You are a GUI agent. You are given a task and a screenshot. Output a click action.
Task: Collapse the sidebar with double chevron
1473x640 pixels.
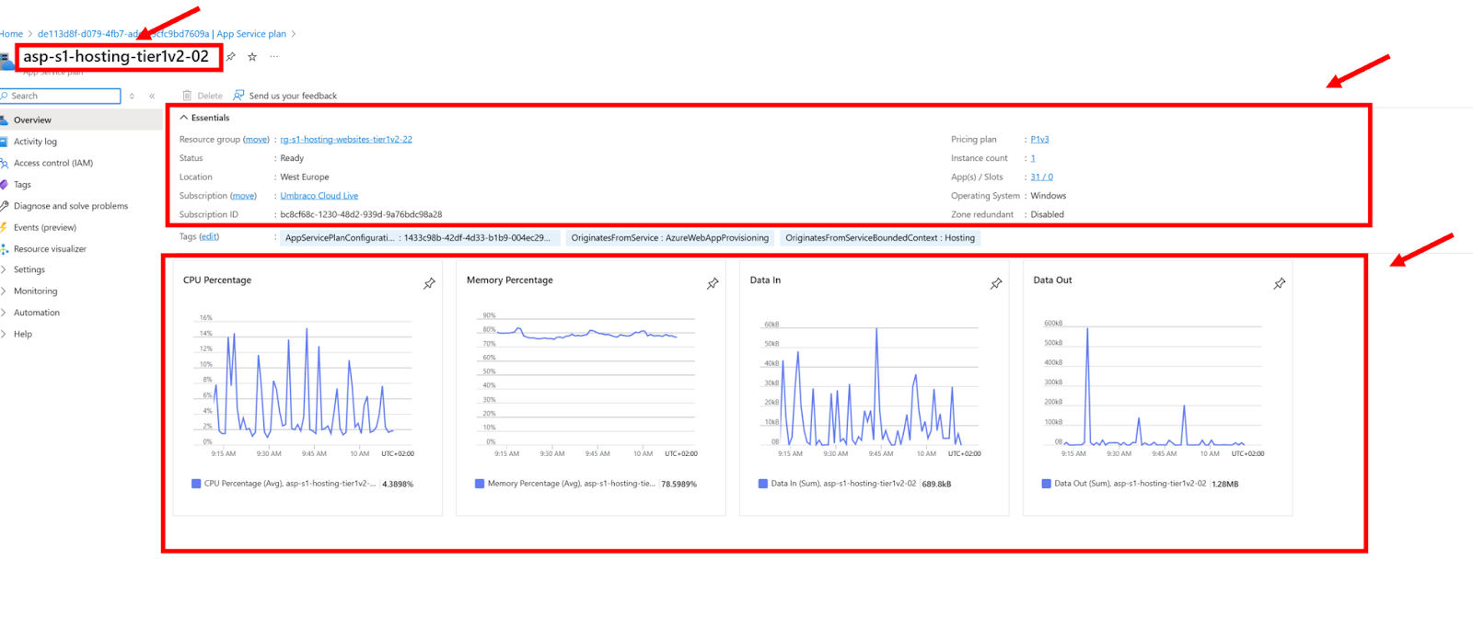(x=152, y=96)
